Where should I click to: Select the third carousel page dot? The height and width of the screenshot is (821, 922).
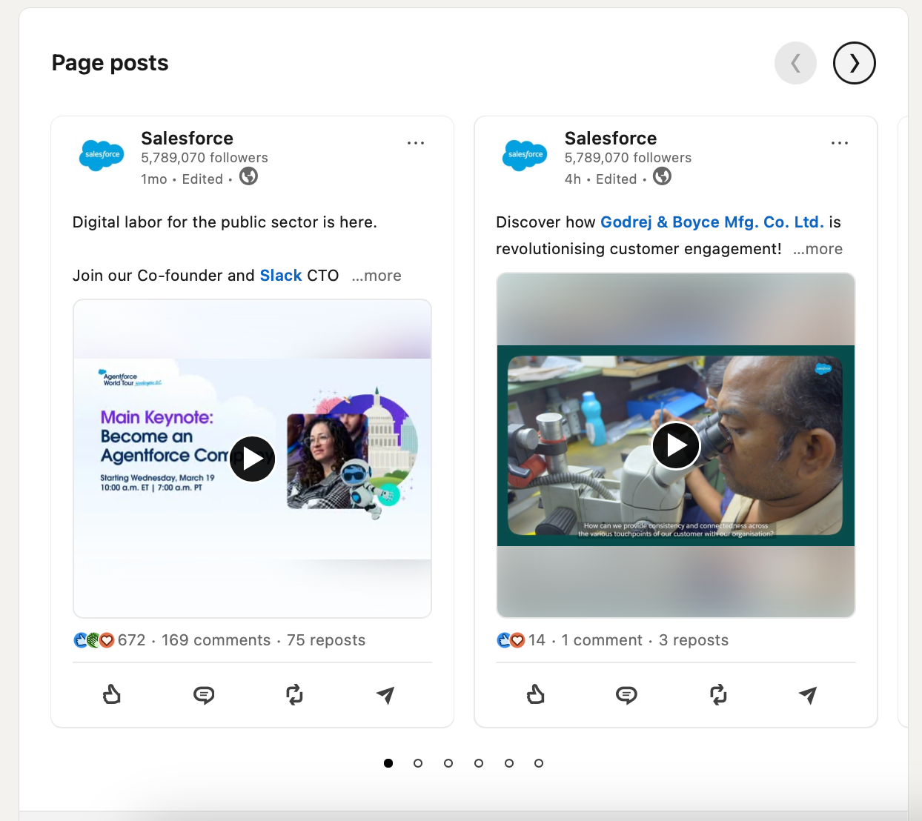pos(448,763)
